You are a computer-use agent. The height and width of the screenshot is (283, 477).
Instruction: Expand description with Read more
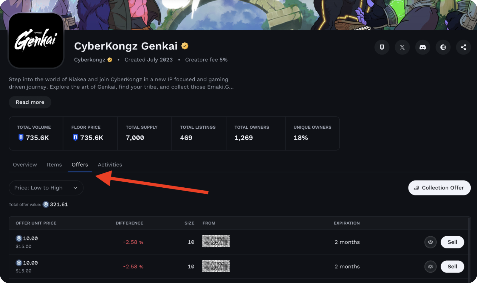[x=30, y=102]
